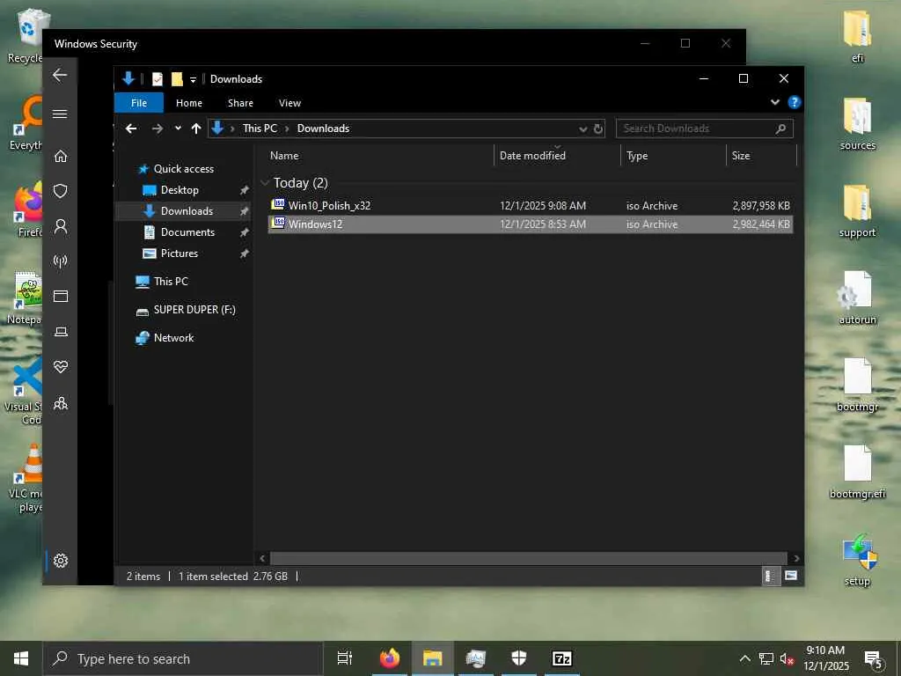Screen dimensions: 901x676
Task: Select the efi folder on desktop
Action: pos(857,37)
